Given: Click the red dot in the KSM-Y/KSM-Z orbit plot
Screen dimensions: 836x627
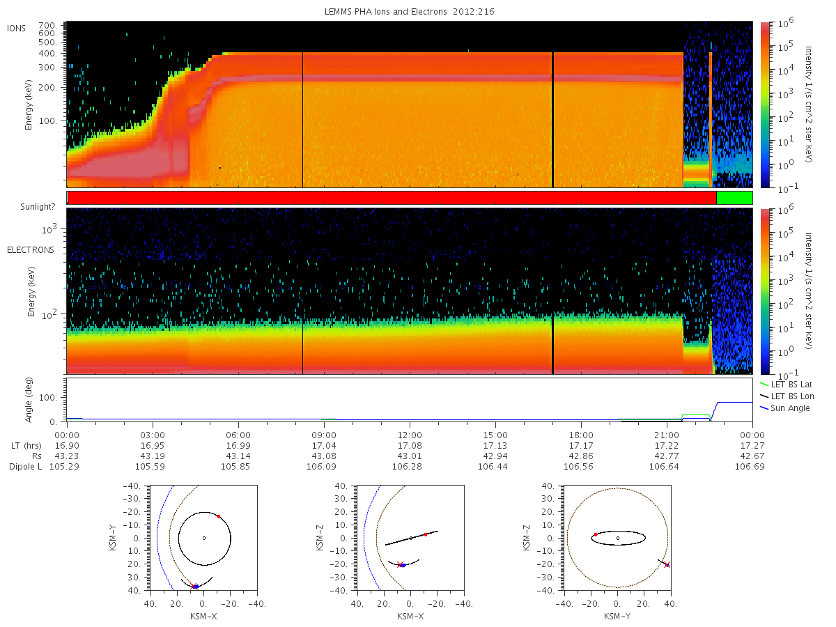Looking at the screenshot, I should 596,534.
